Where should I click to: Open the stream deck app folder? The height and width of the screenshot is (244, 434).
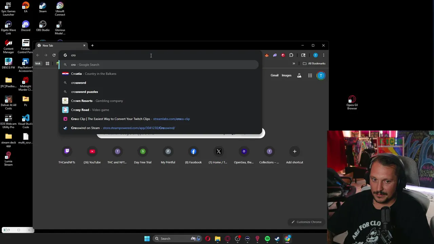click(8, 140)
